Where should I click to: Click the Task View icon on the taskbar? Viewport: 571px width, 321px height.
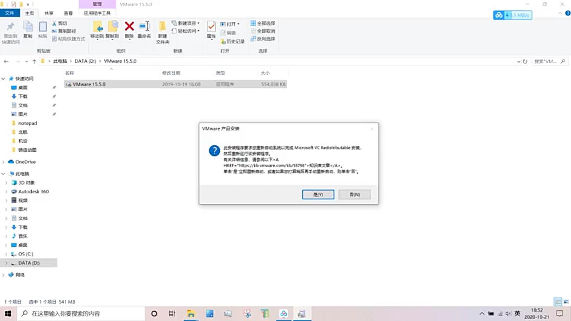[x=172, y=313]
